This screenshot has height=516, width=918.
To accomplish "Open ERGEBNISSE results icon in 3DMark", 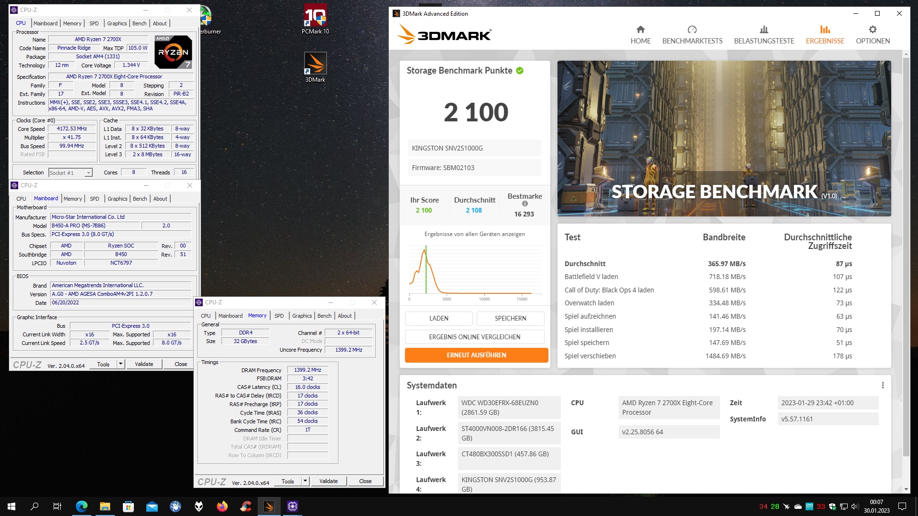I will 825,29.
